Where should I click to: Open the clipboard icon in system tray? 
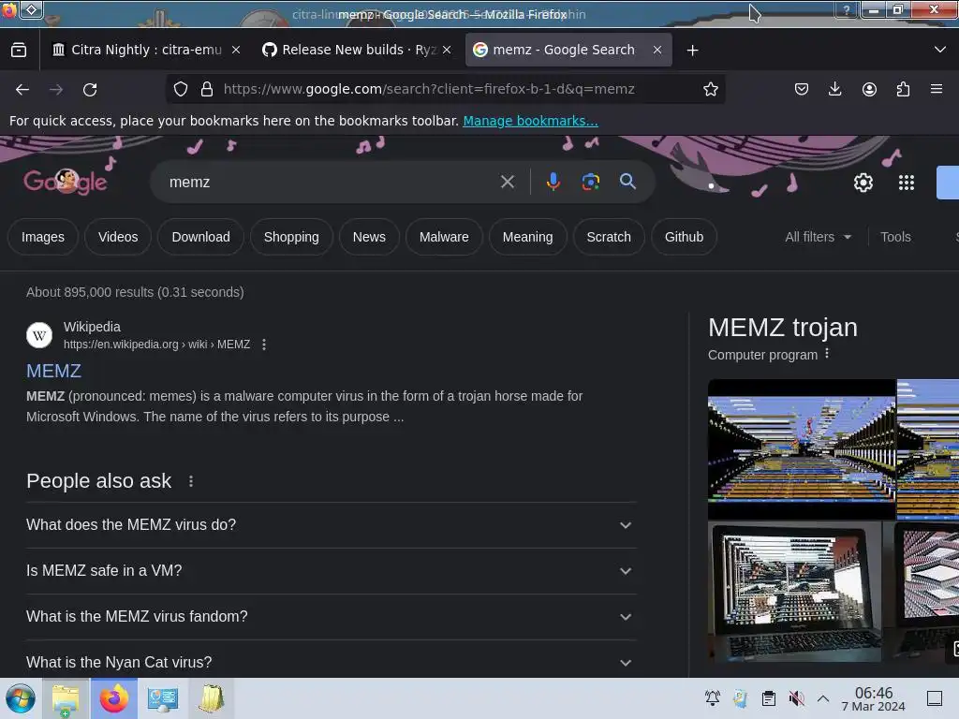769,698
